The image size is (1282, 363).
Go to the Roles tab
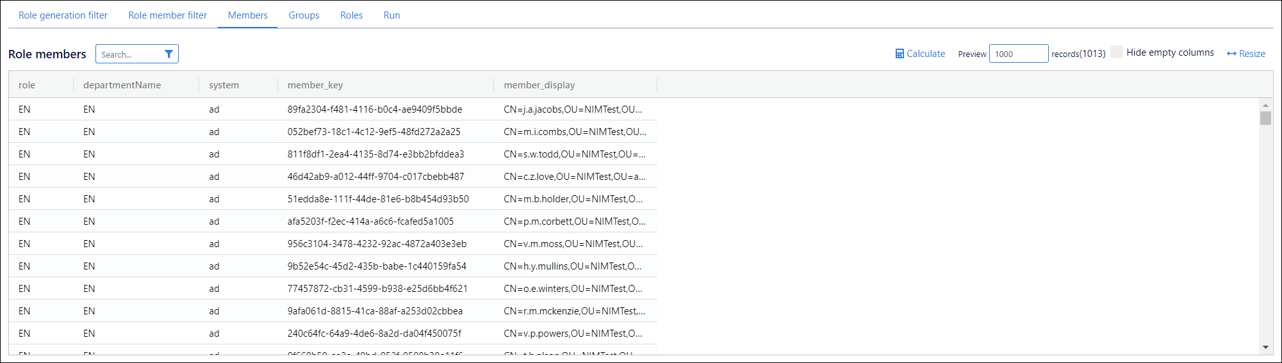(x=351, y=15)
